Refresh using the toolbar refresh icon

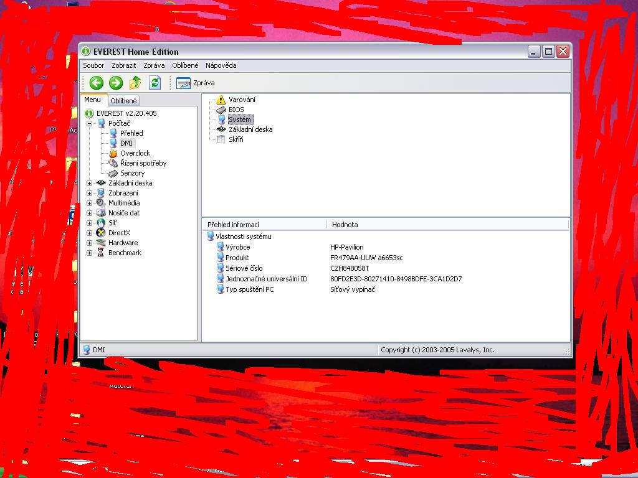tap(155, 83)
